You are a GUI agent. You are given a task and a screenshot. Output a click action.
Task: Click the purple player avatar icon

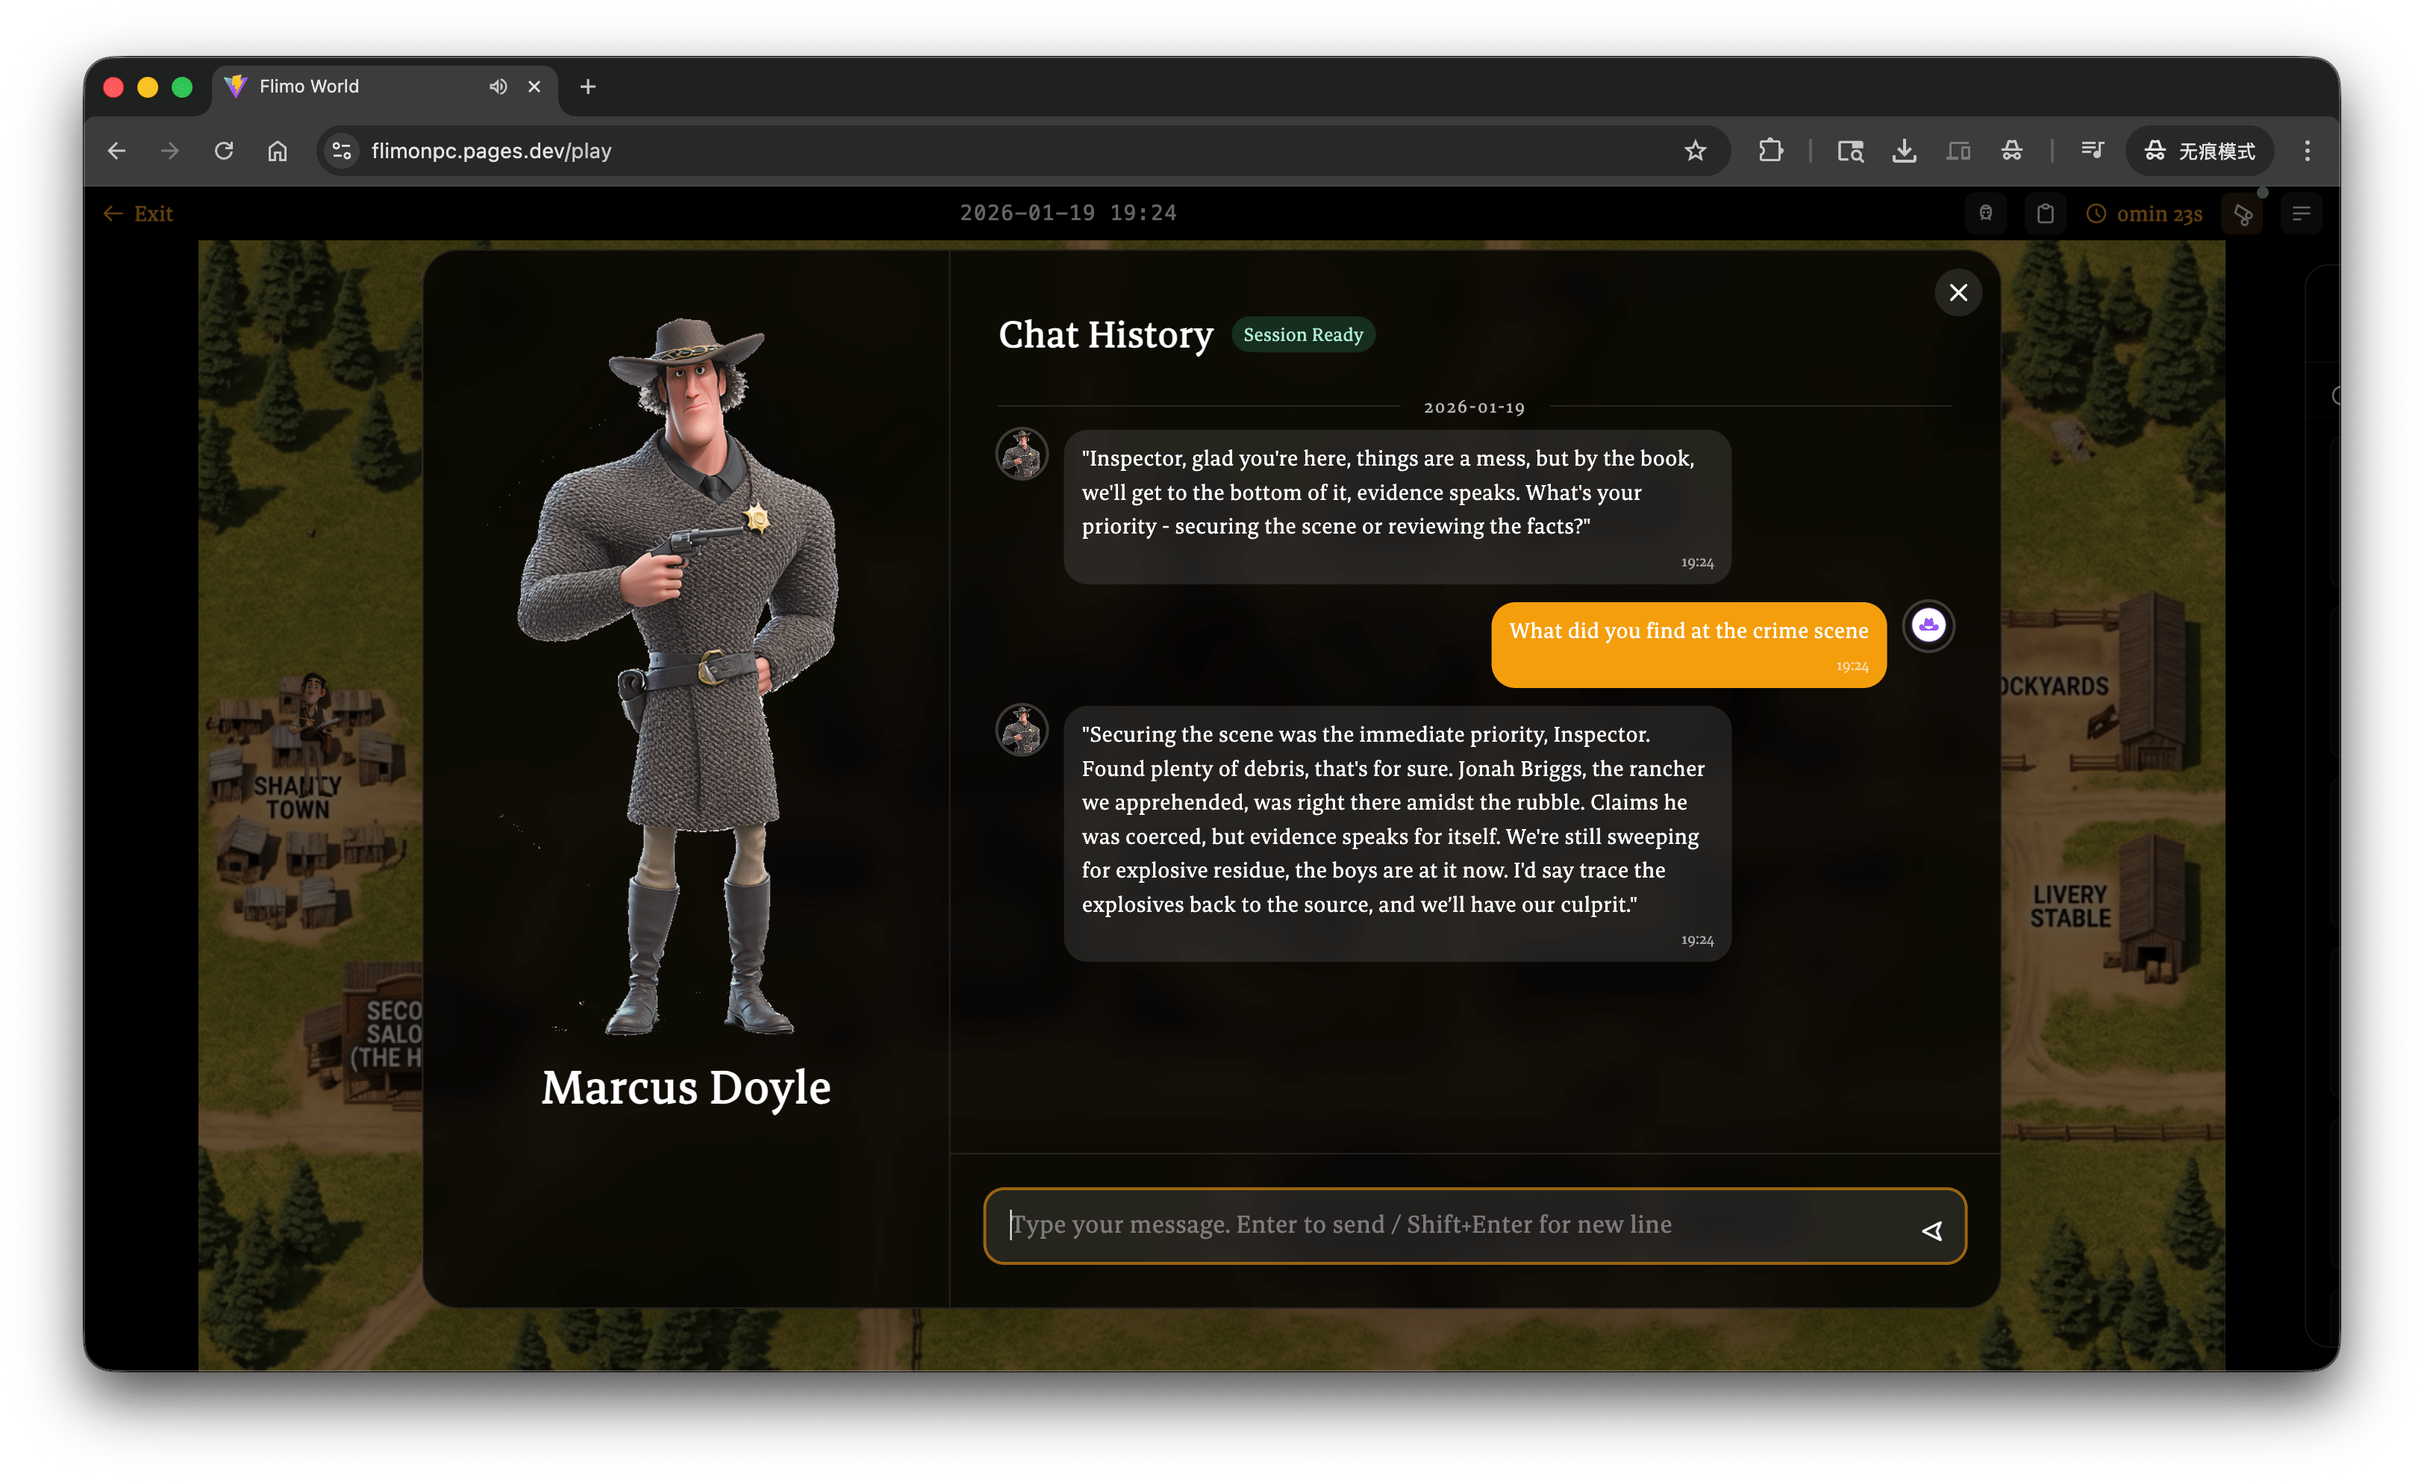click(x=1928, y=625)
